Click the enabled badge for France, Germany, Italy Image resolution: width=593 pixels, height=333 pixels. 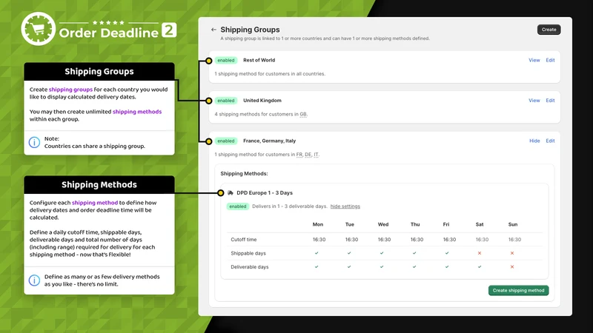pos(226,141)
